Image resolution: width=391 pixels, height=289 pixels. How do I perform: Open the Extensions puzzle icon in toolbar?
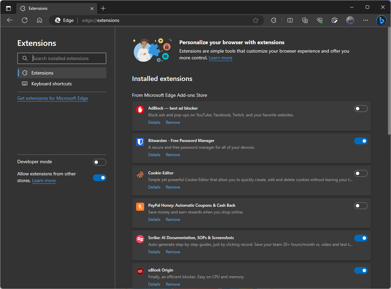(x=274, y=20)
